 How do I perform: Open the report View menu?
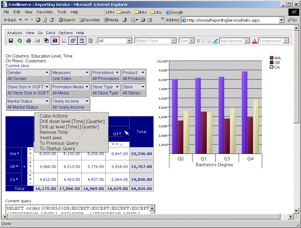point(30,33)
